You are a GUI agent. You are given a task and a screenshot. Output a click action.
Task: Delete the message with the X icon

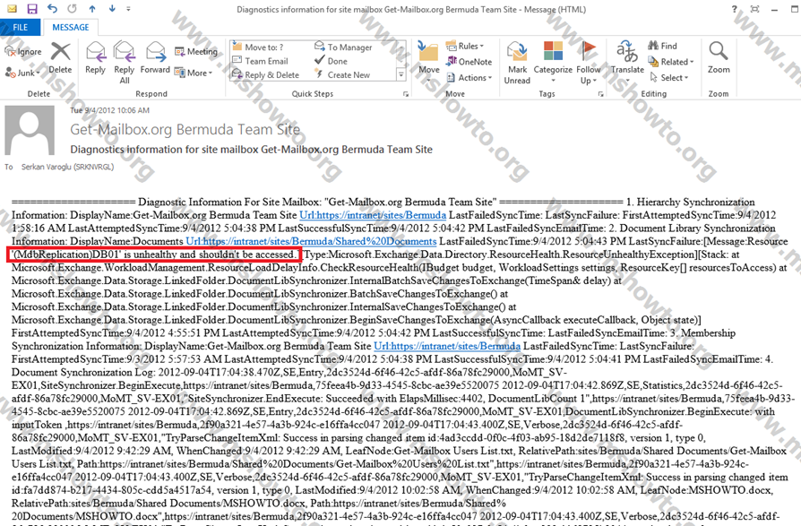[60, 57]
